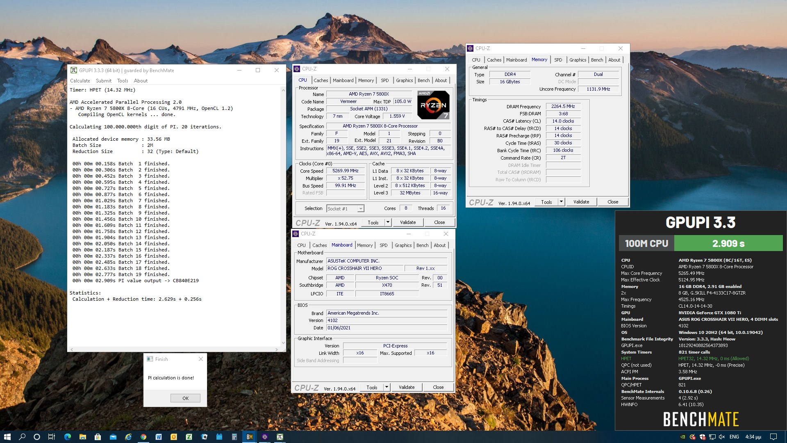
Task: Switch to BenchMate BM taskbar icon
Action: 249,437
